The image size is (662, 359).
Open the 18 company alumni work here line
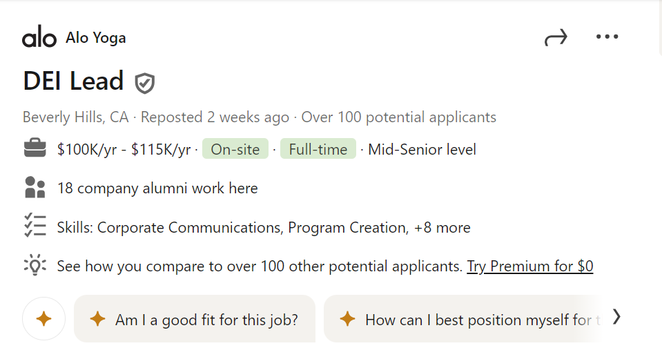click(157, 188)
